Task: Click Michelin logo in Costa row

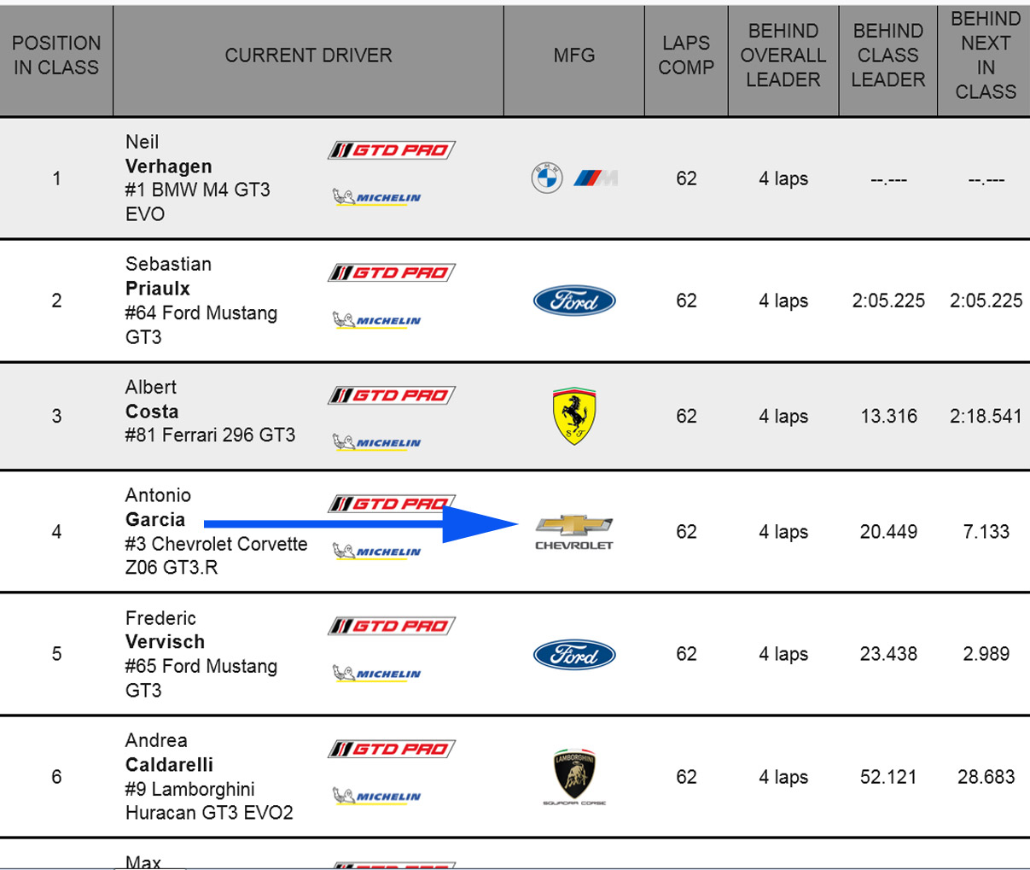Action: click(x=377, y=442)
